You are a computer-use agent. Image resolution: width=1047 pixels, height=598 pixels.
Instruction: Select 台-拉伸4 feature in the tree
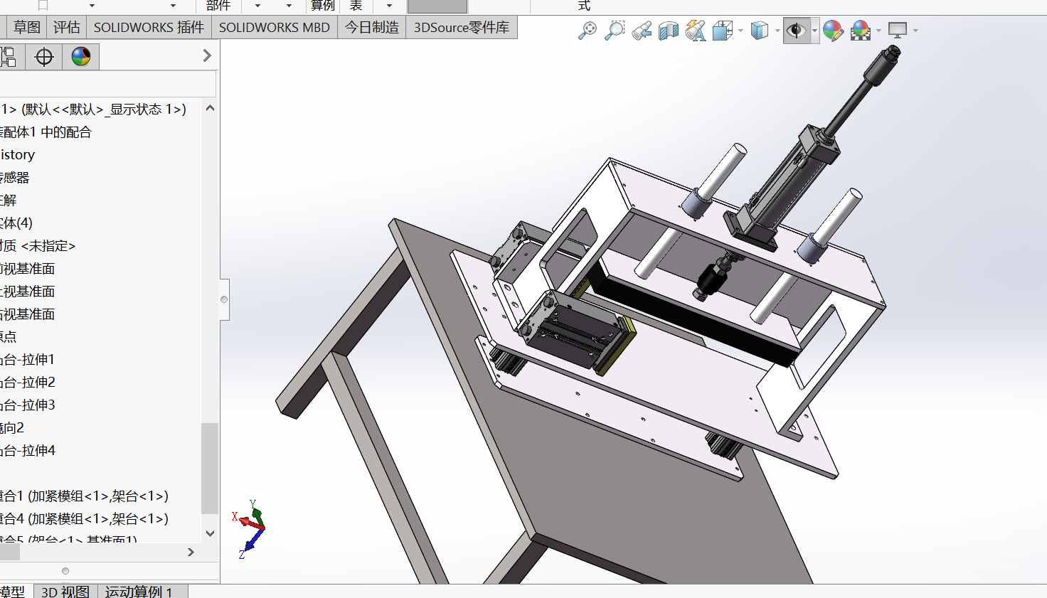28,450
